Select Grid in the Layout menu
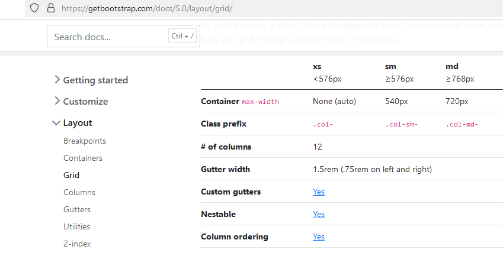This screenshot has height=256, width=503. click(x=71, y=176)
